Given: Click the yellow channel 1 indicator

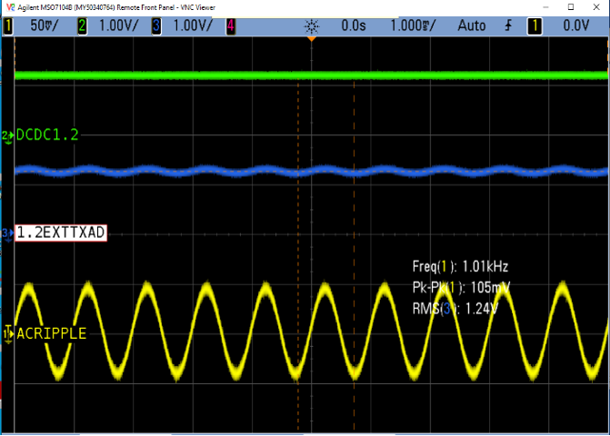Looking at the screenshot, I should pos(9,25).
